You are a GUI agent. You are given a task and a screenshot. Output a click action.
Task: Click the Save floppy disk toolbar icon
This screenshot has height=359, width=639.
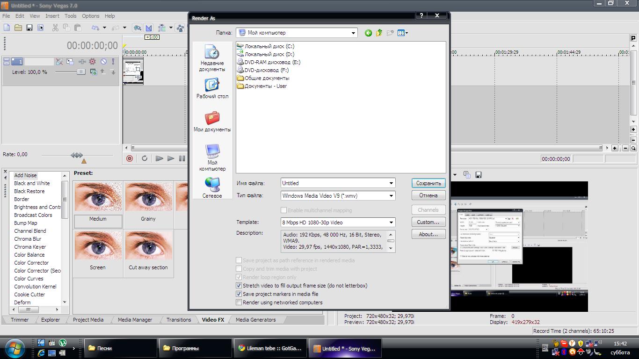29,28
